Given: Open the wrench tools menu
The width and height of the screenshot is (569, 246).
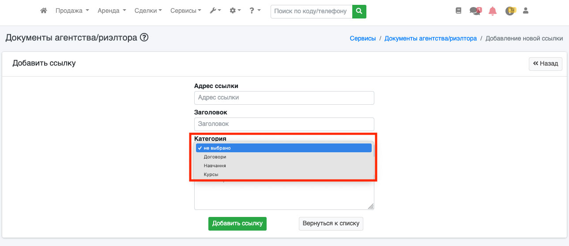Looking at the screenshot, I should click(x=215, y=11).
